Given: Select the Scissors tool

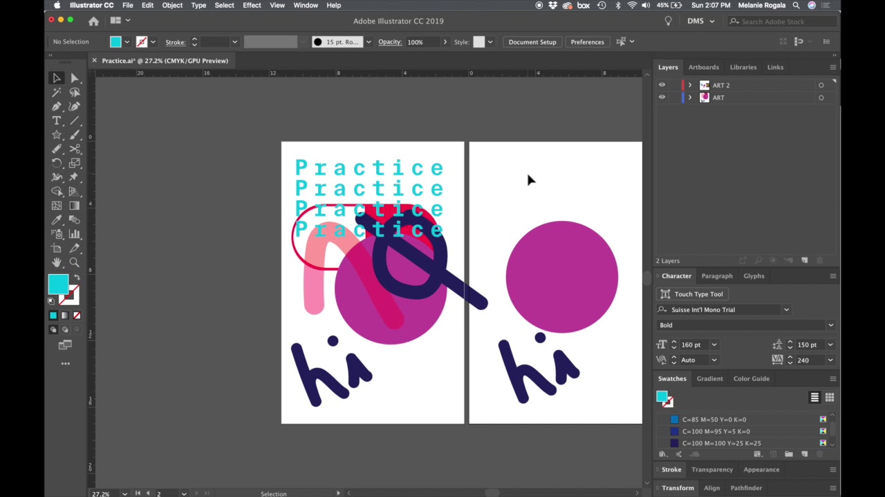Looking at the screenshot, I should pyautogui.click(x=75, y=149).
